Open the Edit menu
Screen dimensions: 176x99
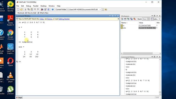coord(23,6)
